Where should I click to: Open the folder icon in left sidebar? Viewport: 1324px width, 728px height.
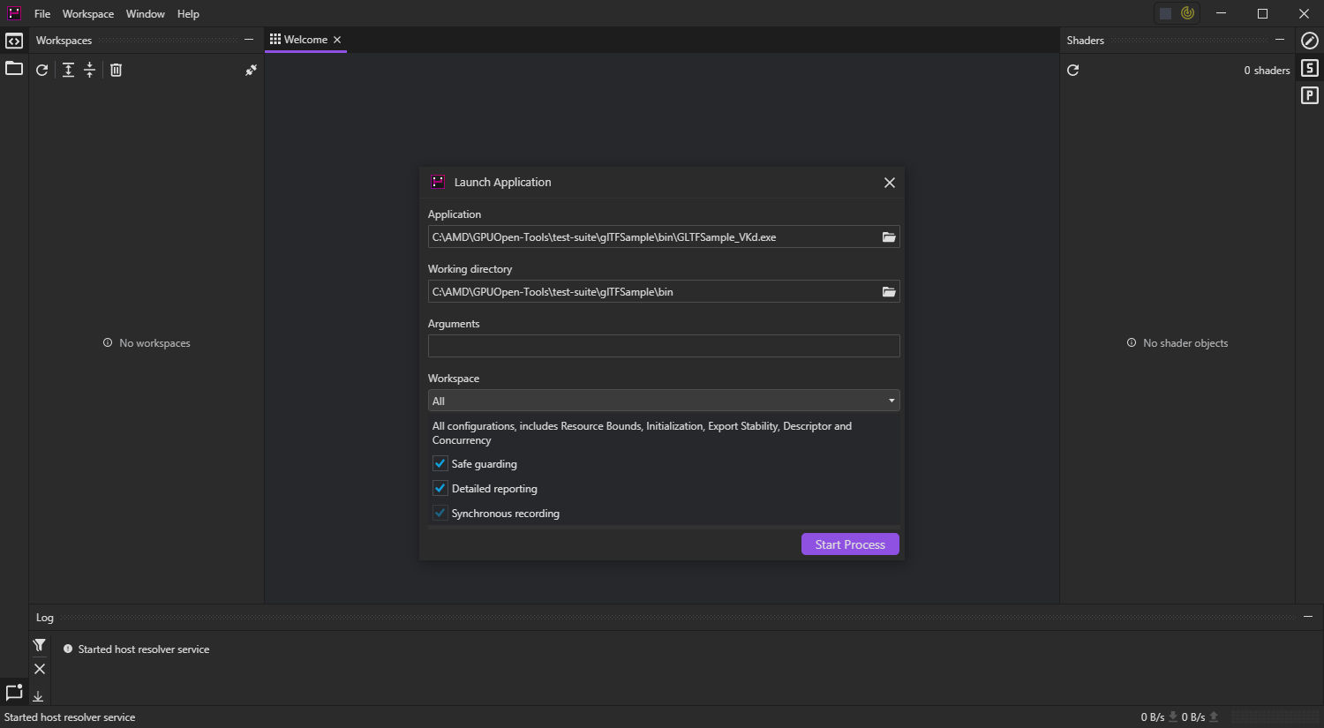tap(13, 70)
